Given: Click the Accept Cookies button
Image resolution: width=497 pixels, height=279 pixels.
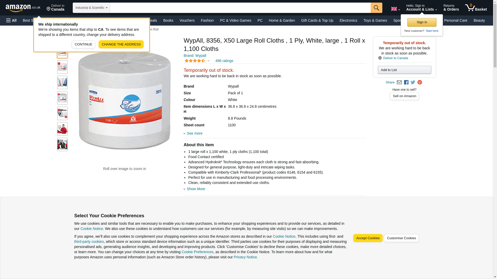Looking at the screenshot, I should (x=368, y=238).
